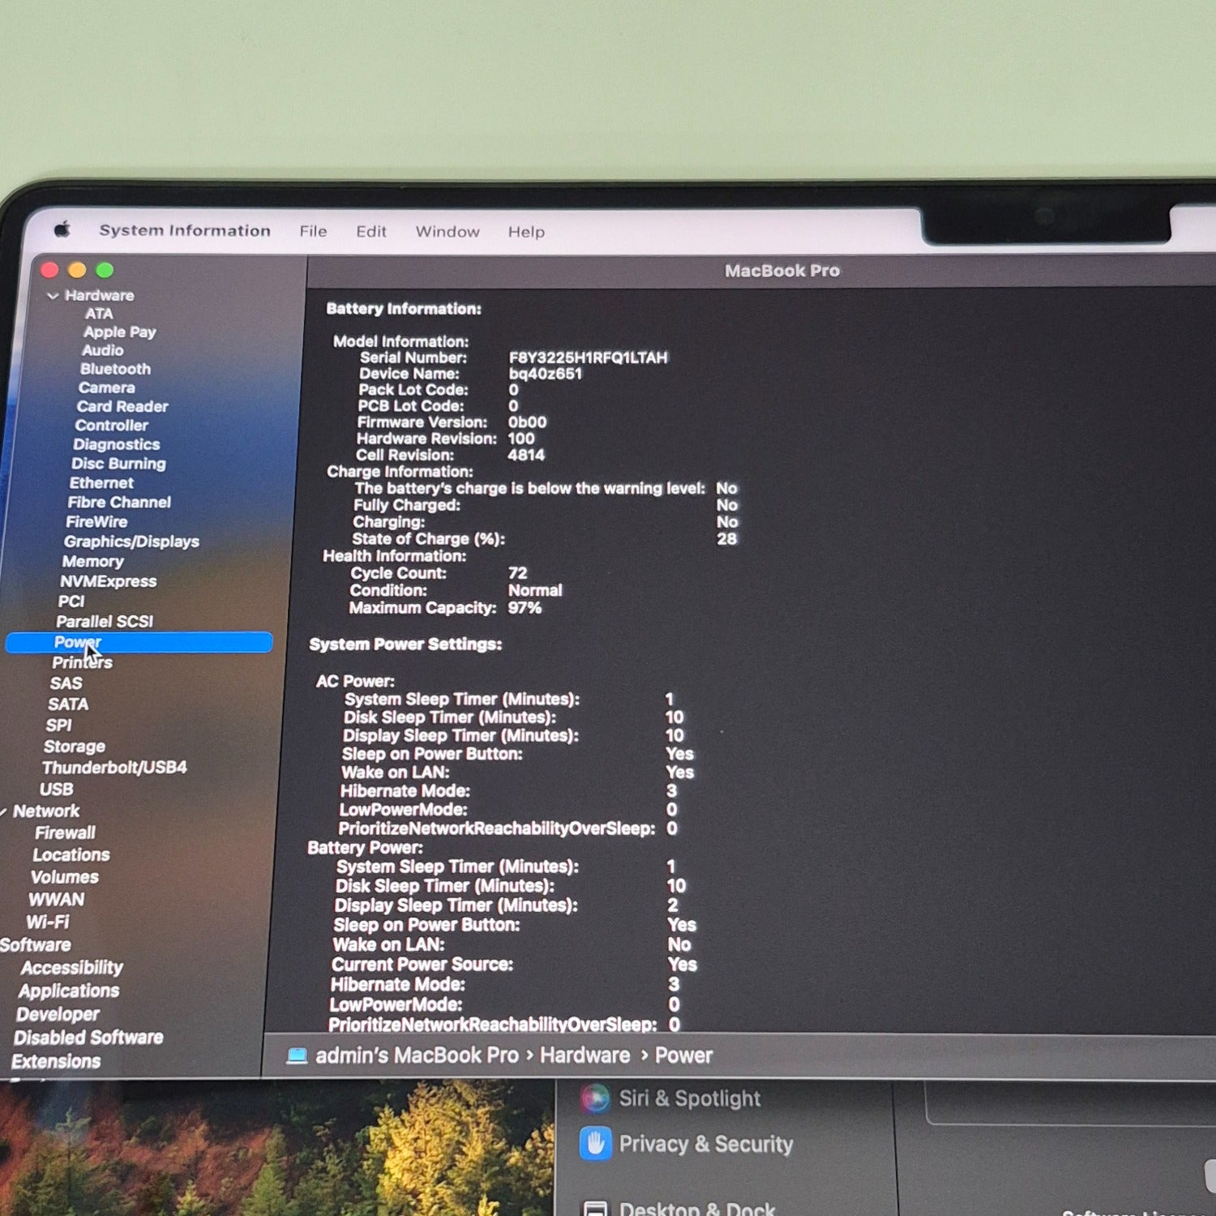Select WWAN in the sidebar
This screenshot has width=1216, height=1216.
point(56,900)
